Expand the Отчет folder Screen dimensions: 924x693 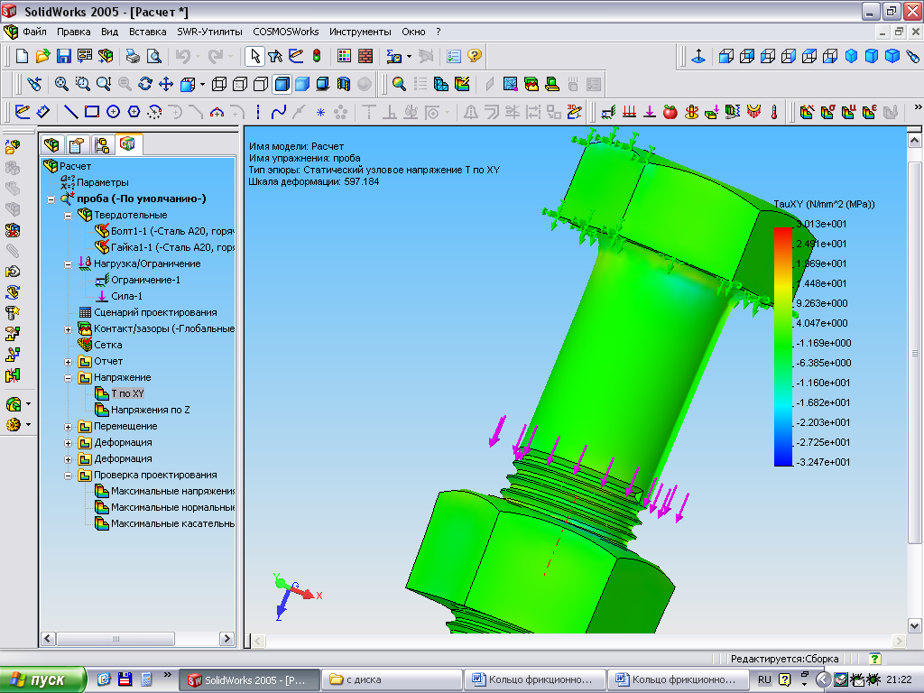(x=68, y=362)
